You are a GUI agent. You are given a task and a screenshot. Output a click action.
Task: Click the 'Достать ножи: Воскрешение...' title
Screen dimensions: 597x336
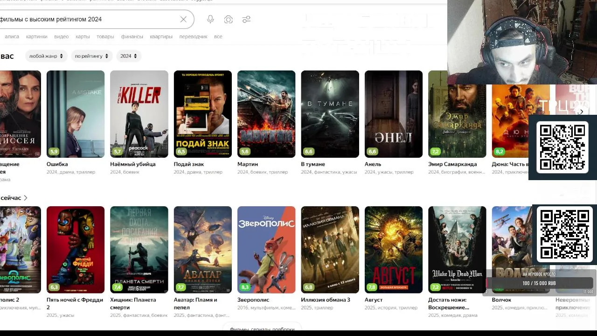449,304
